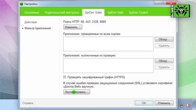Browse for apps excluded from checking

tap(164, 61)
